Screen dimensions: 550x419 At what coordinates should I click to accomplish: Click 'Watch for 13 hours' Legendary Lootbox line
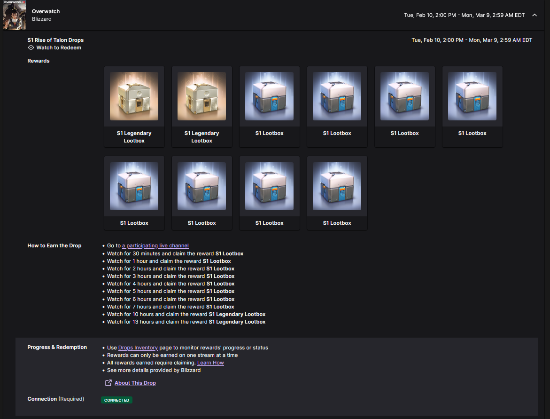pos(186,322)
